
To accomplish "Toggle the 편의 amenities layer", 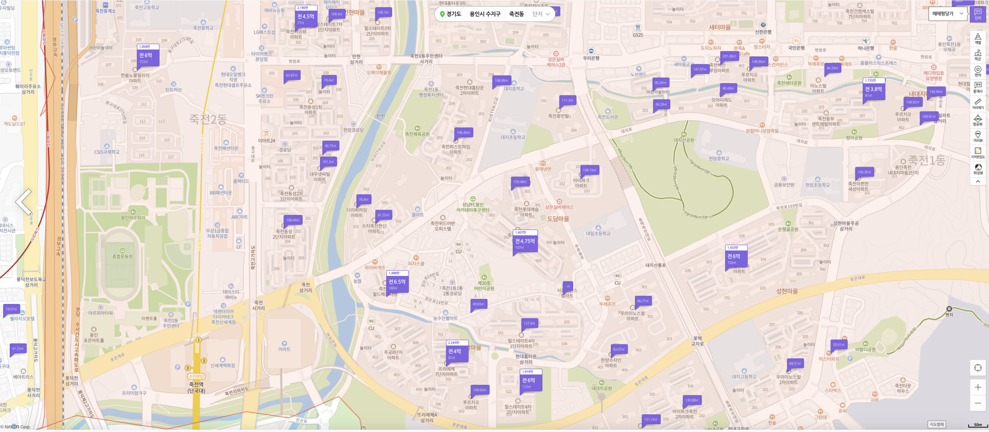I will [x=977, y=71].
